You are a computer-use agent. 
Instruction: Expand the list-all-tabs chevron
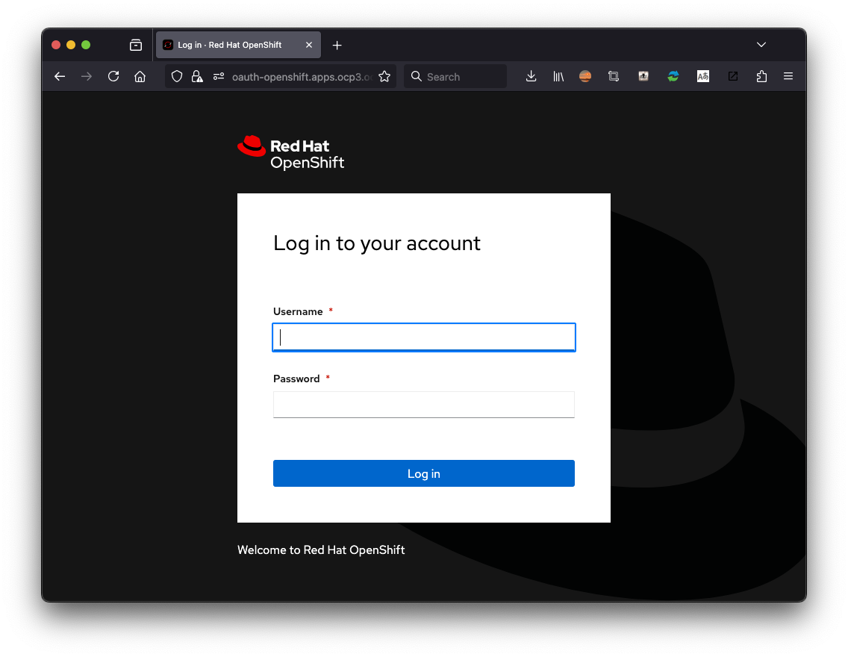[x=761, y=45]
